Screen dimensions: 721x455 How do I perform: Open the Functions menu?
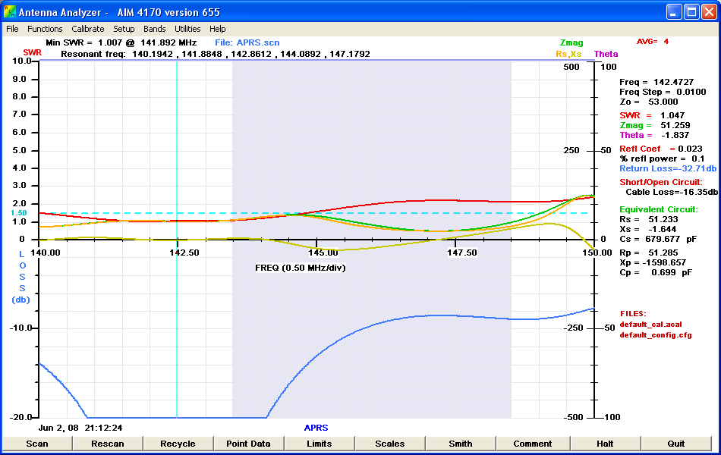pos(45,29)
